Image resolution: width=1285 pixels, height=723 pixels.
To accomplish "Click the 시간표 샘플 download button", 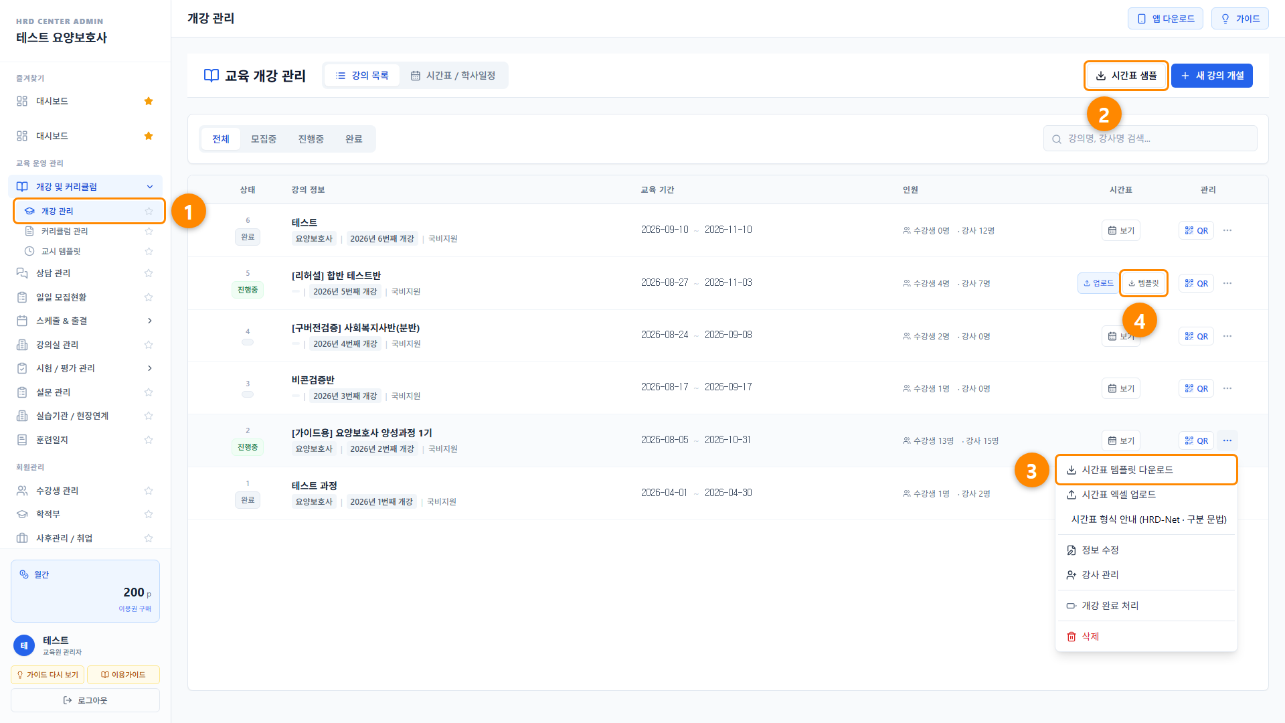I will (1126, 76).
